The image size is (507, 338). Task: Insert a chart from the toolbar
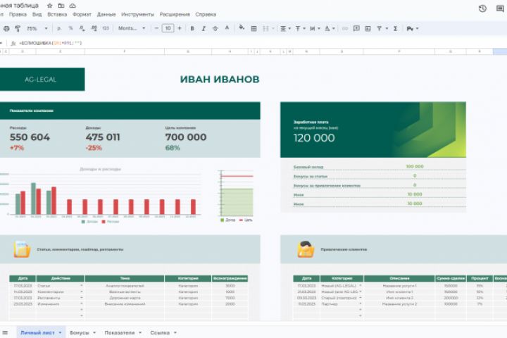pos(368,28)
